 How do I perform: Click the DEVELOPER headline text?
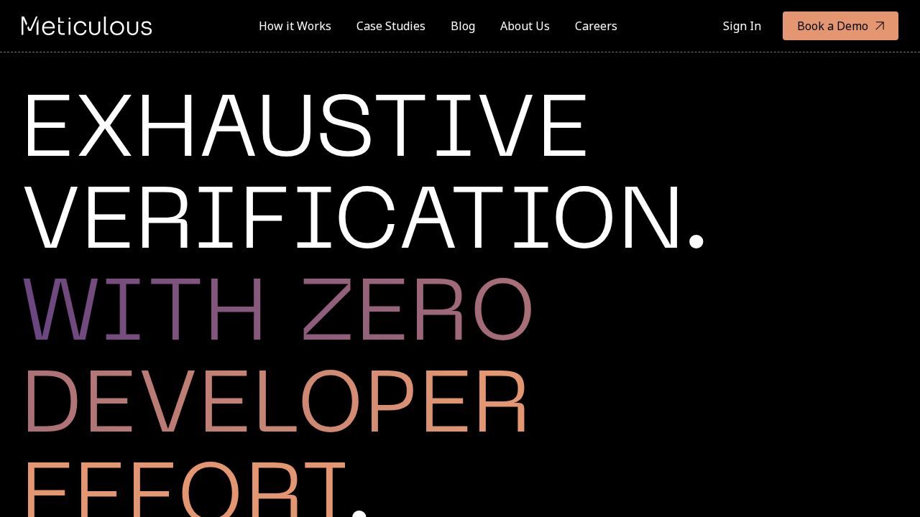point(276,401)
